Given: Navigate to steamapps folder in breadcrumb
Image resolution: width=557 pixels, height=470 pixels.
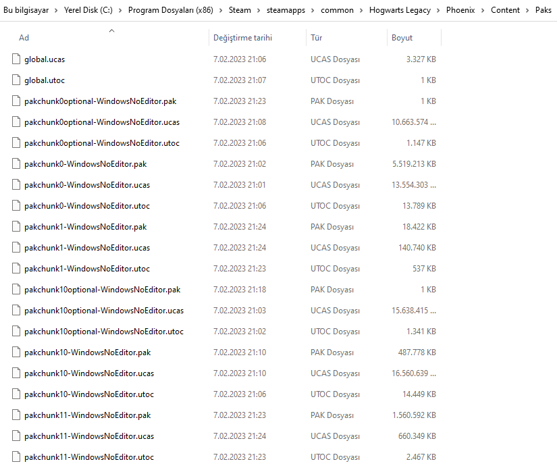Looking at the screenshot, I should coord(286,10).
